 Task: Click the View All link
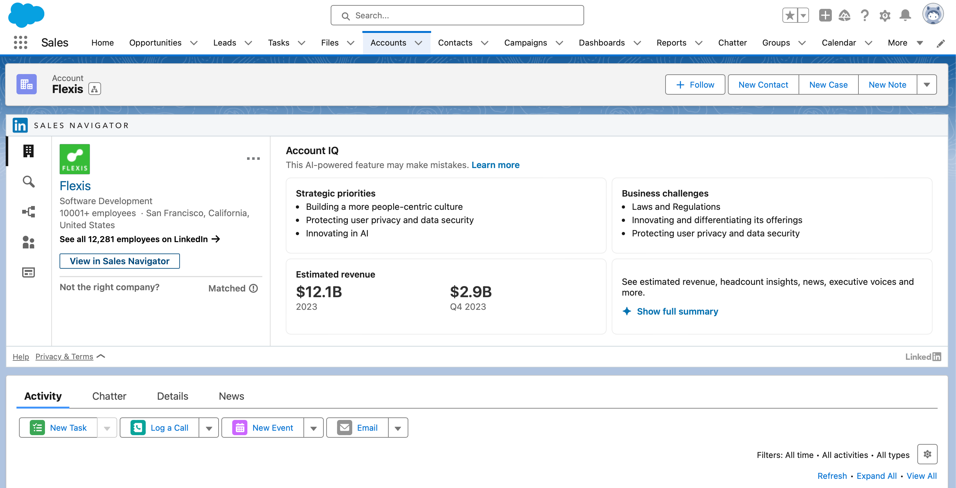921,476
